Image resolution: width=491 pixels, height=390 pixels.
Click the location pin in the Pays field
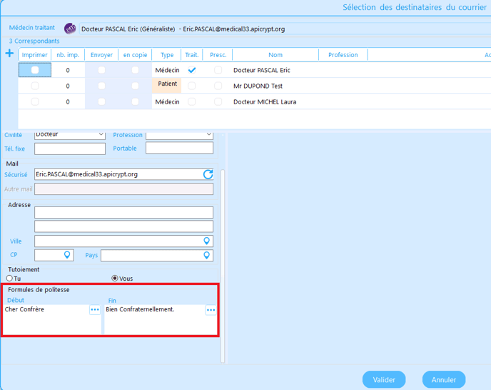pyautogui.click(x=207, y=255)
